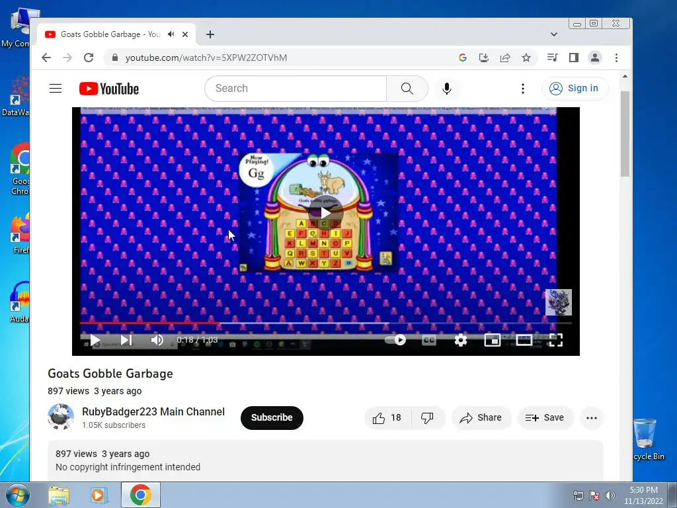Bookmark this tab with star
Image resolution: width=677 pixels, height=508 pixels.
(526, 58)
